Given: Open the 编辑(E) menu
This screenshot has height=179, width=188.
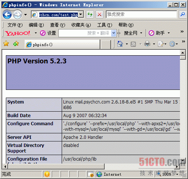Looking at the screenshot, I should [36, 25].
